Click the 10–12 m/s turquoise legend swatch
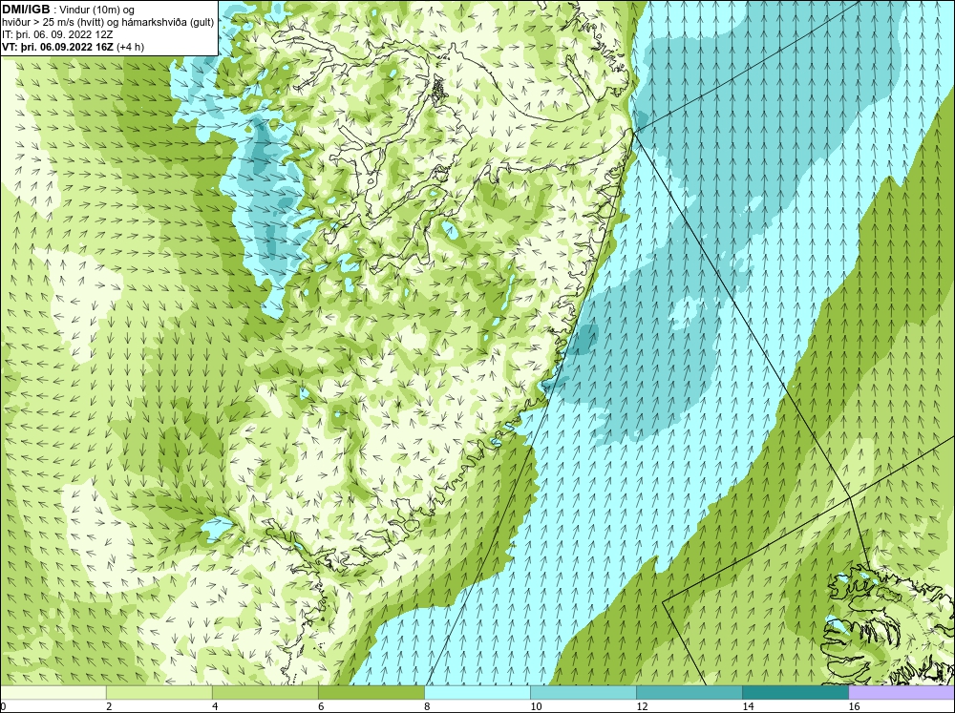955x713 pixels. (x=584, y=692)
